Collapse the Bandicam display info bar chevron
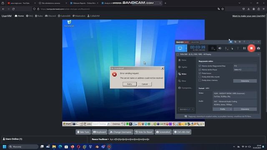The image size is (267, 150). click(x=259, y=55)
